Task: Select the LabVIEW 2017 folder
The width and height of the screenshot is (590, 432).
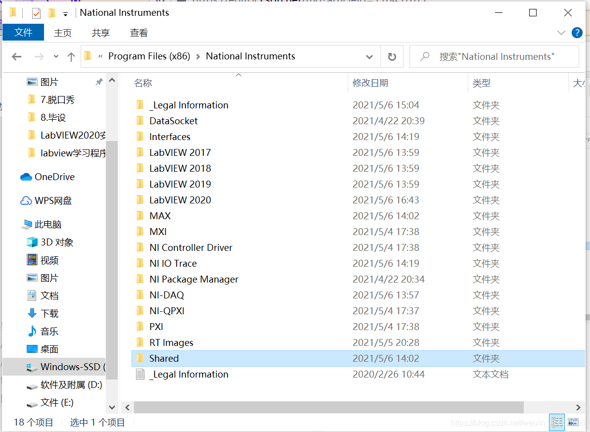Action: (x=180, y=152)
